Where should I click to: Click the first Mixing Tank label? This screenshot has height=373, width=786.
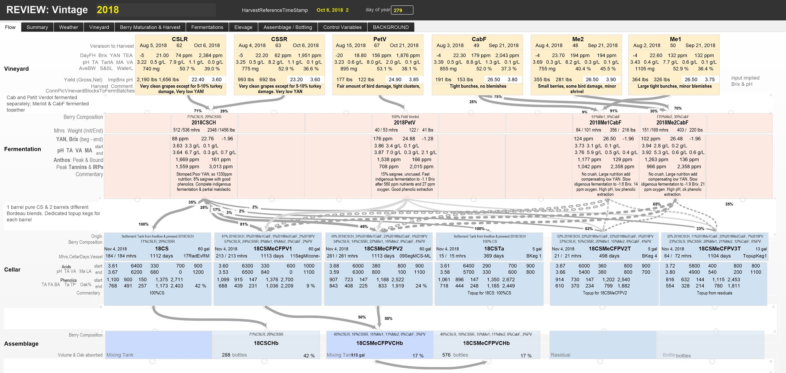coord(120,355)
